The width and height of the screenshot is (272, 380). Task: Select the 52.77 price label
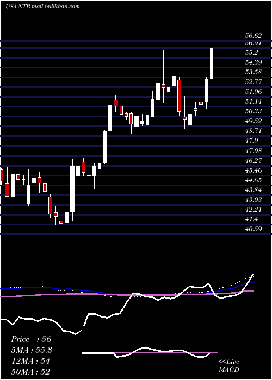point(253,82)
